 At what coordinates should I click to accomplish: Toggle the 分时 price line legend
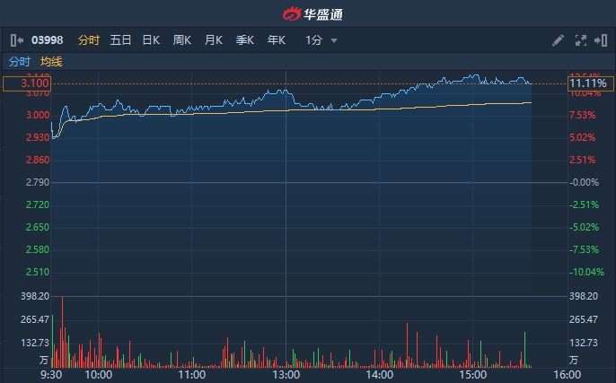point(19,61)
